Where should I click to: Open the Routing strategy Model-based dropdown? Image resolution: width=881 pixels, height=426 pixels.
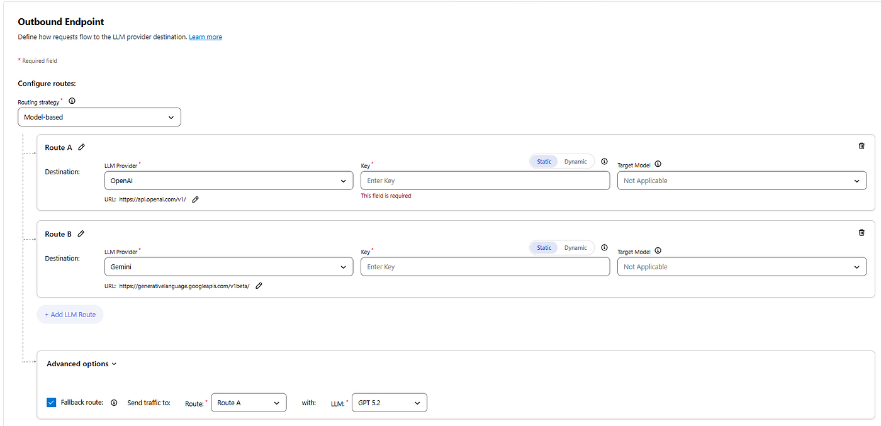[99, 117]
